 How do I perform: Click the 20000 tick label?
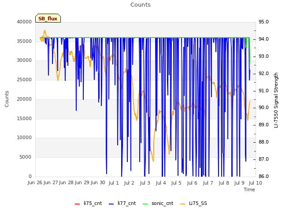pyautogui.click(x=24, y=99)
